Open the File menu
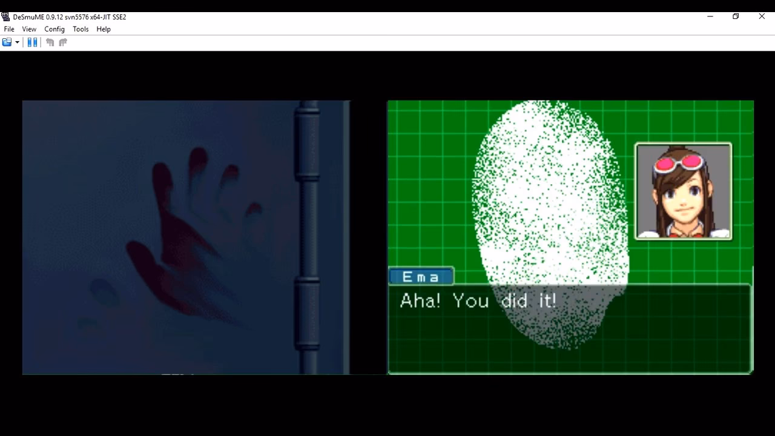Screen dimensions: 775x436 tap(9, 29)
